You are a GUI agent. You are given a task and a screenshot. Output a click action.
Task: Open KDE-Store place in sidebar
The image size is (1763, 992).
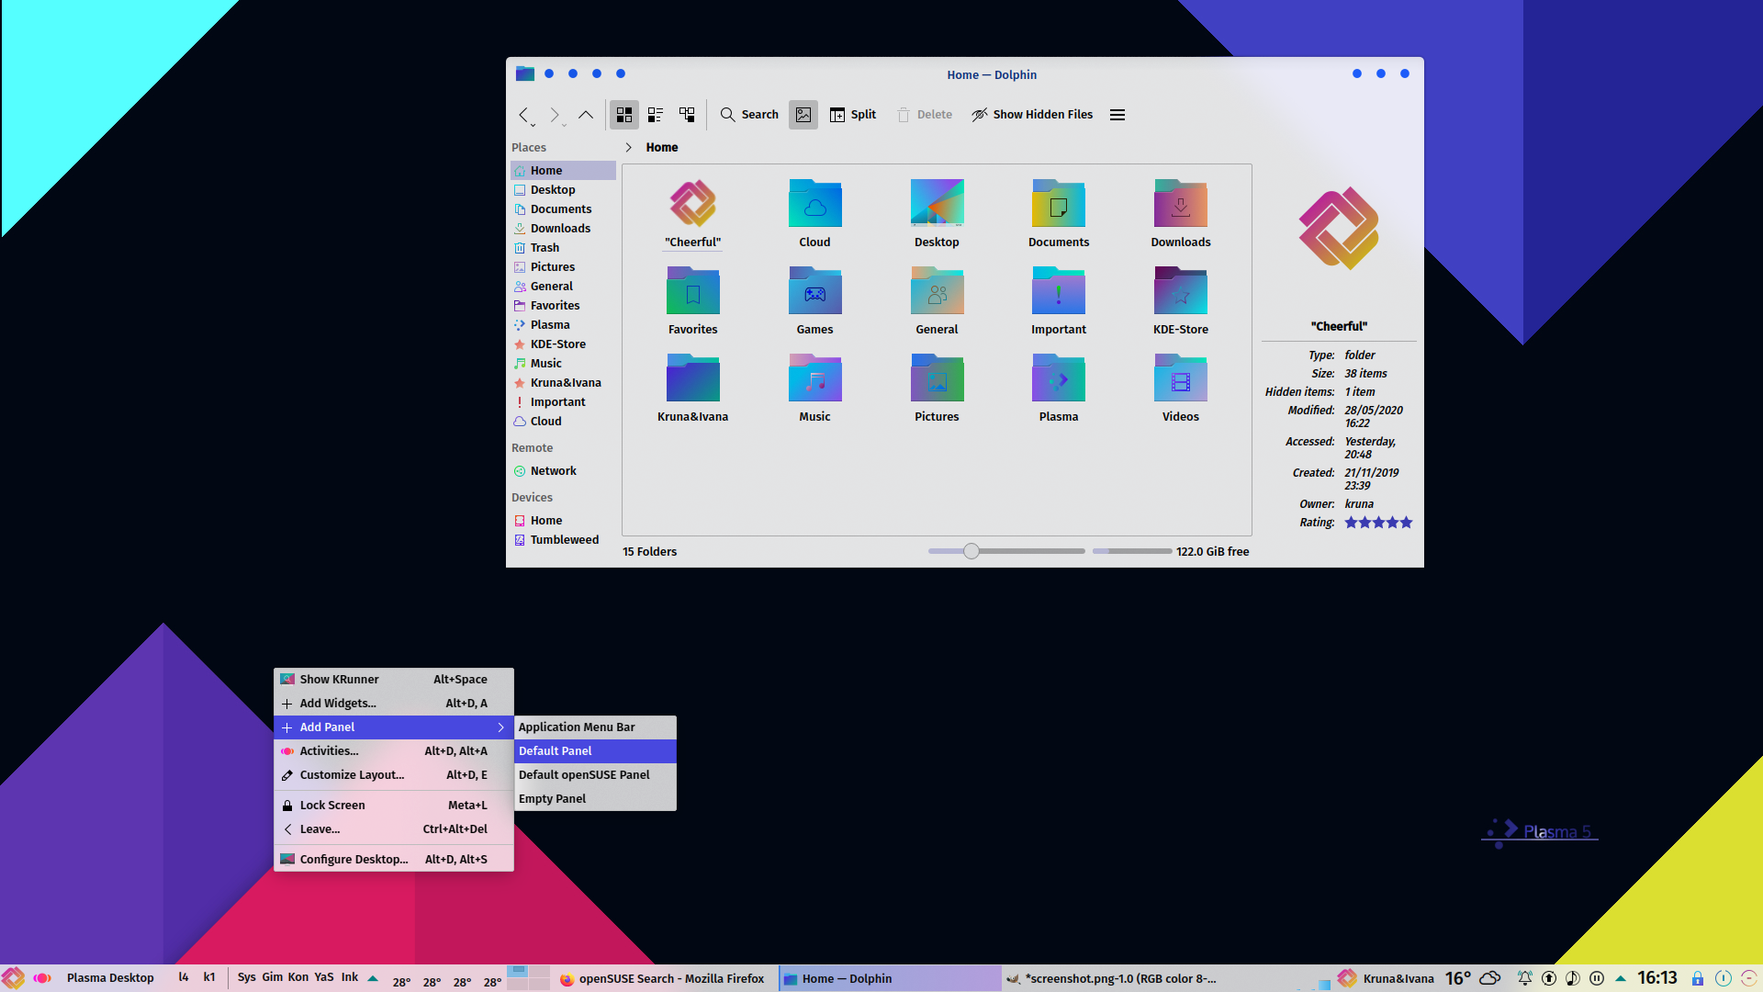pyautogui.click(x=563, y=344)
